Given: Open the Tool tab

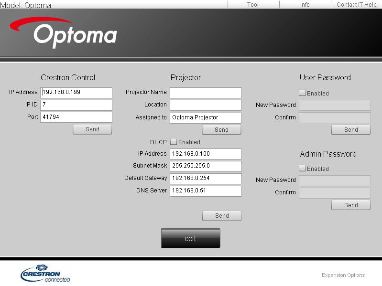Looking at the screenshot, I should click(253, 4).
